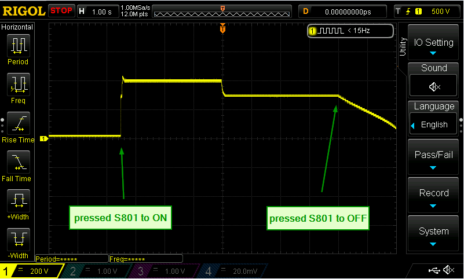Click the waveform memory overview bar
Image resolution: width=464 pixels, height=279 pixels.
(222, 12)
